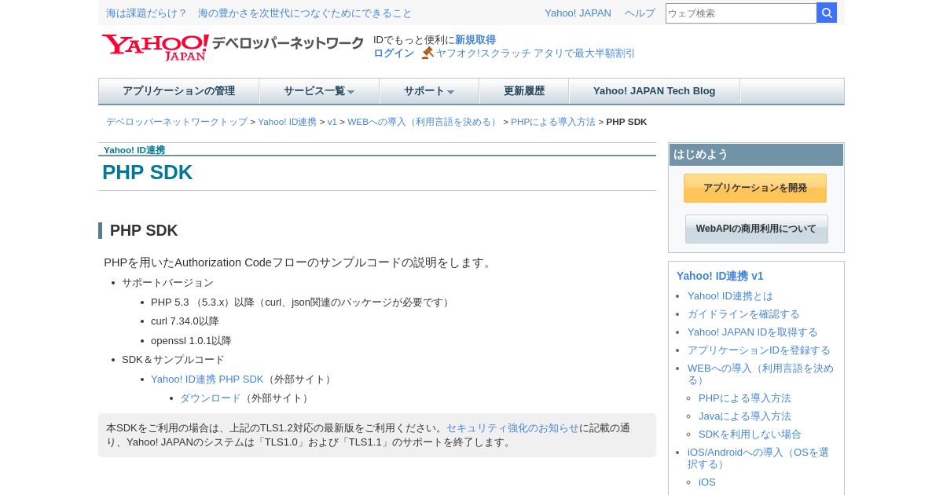The image size is (943, 495).
Task: Click WebAPIの商用利用について button
Action: pyautogui.click(x=757, y=229)
